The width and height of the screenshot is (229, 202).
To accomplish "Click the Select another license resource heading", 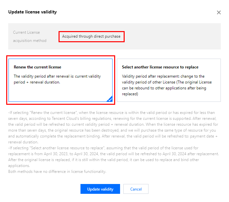I will coord(160,67).
